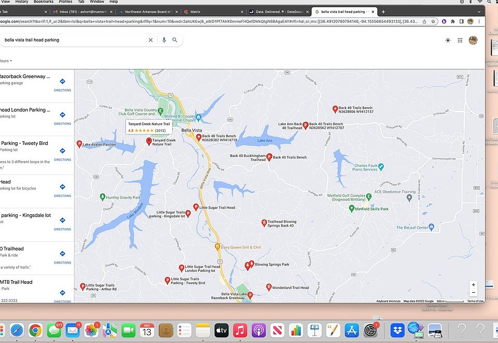This screenshot has height=343, width=498.
Task: Click the Wonderland Trail Head pin
Action: pos(269,287)
